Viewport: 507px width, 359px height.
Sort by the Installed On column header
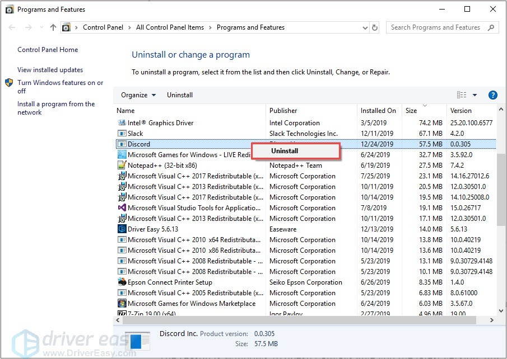point(380,110)
